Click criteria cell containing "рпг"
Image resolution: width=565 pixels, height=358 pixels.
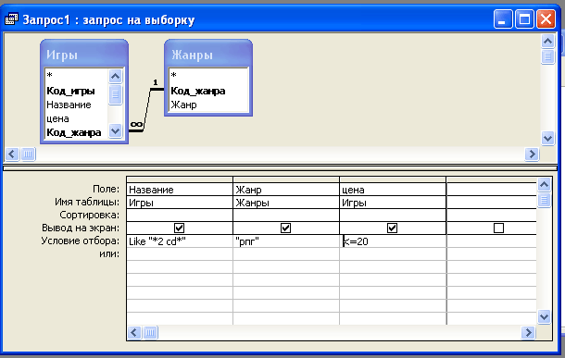[286, 241]
